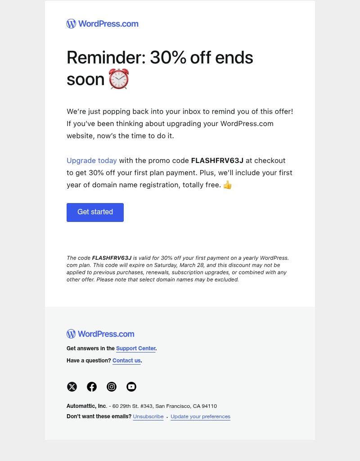Click FLASHFRV63J inside the fine print
Image resolution: width=360 pixels, height=461 pixels.
(112, 258)
